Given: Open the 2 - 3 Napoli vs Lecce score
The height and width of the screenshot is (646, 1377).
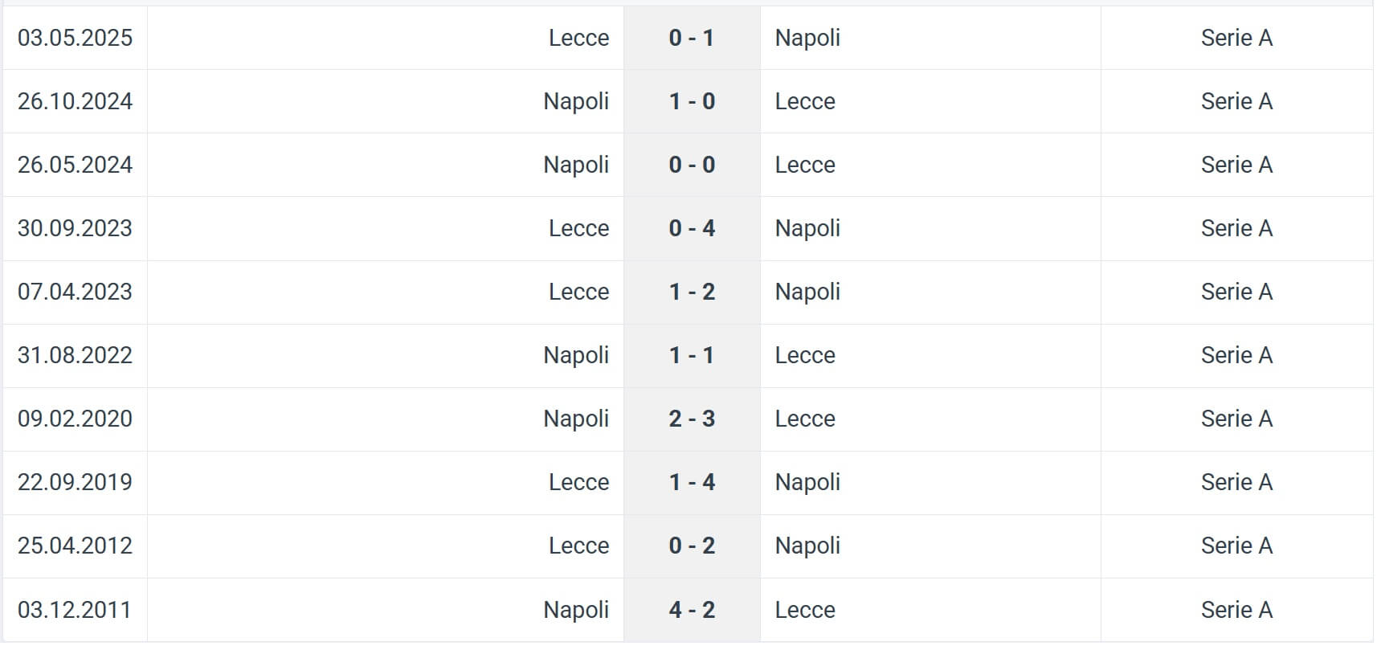Looking at the screenshot, I should (x=691, y=419).
